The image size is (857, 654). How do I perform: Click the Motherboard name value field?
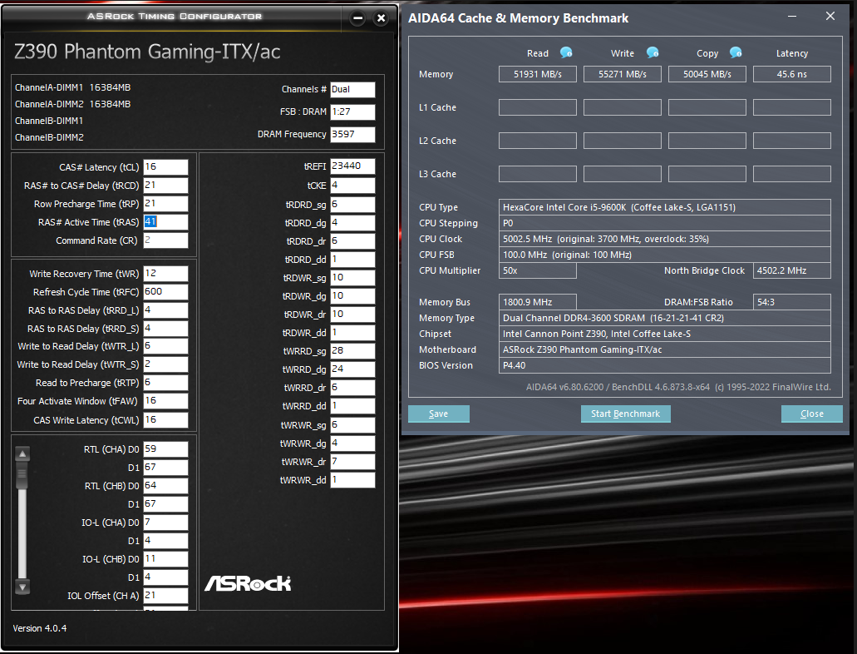[x=665, y=349]
